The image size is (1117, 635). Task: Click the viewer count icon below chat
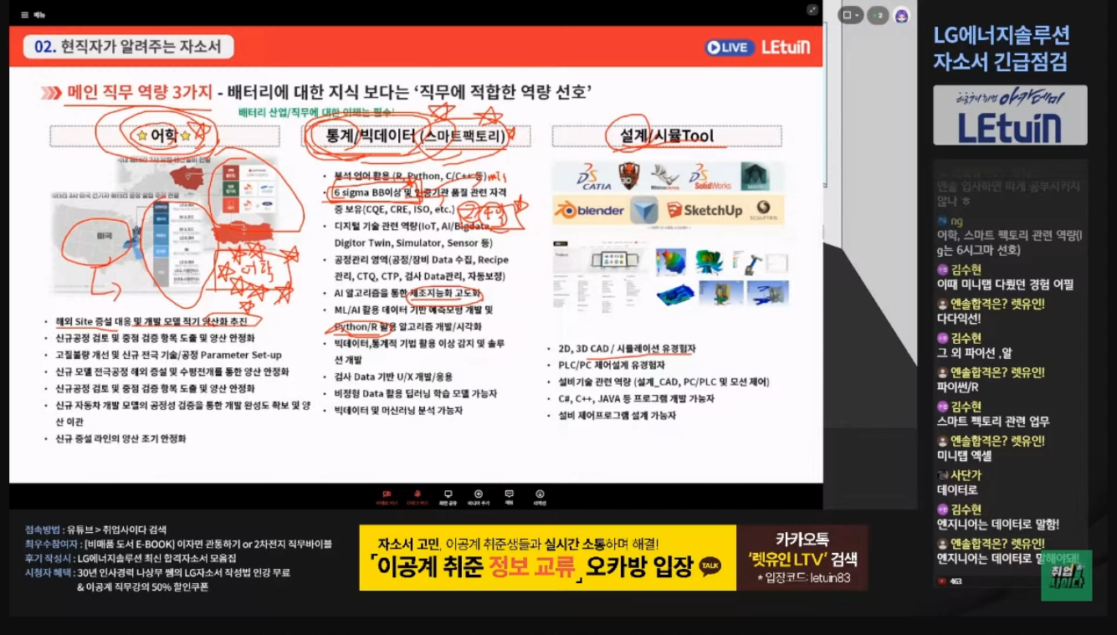942,581
